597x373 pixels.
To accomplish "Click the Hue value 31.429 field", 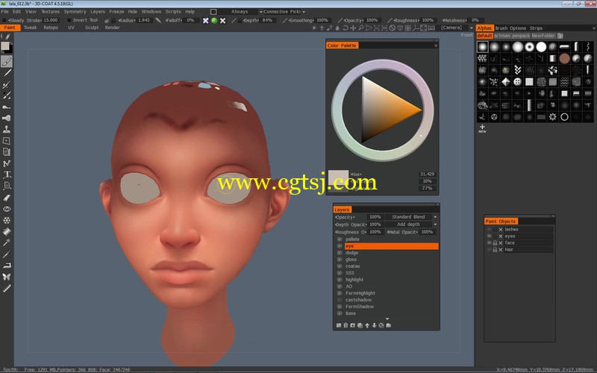I will coord(427,174).
